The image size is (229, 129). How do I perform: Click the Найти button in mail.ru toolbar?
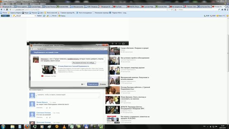(39, 16)
